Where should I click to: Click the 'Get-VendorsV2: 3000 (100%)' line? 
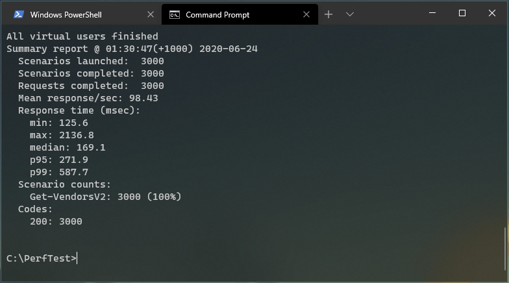pos(105,197)
